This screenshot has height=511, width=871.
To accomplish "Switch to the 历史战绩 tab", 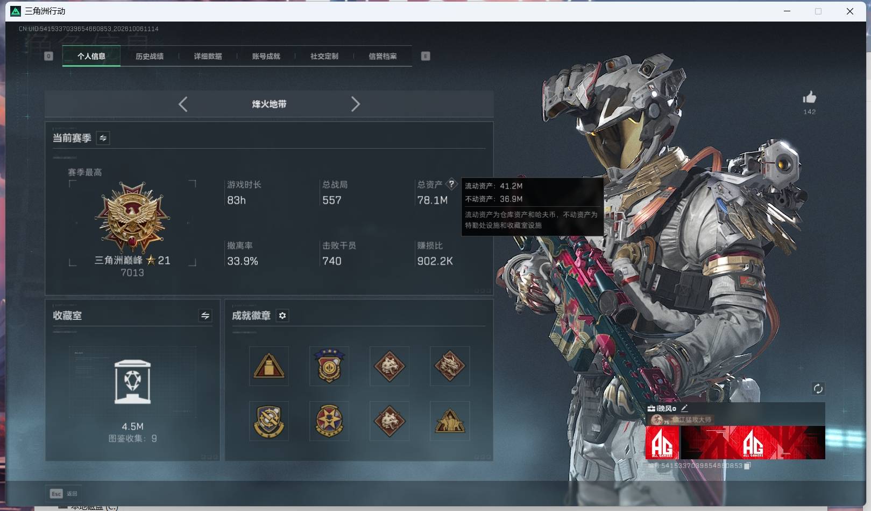I will click(x=150, y=56).
